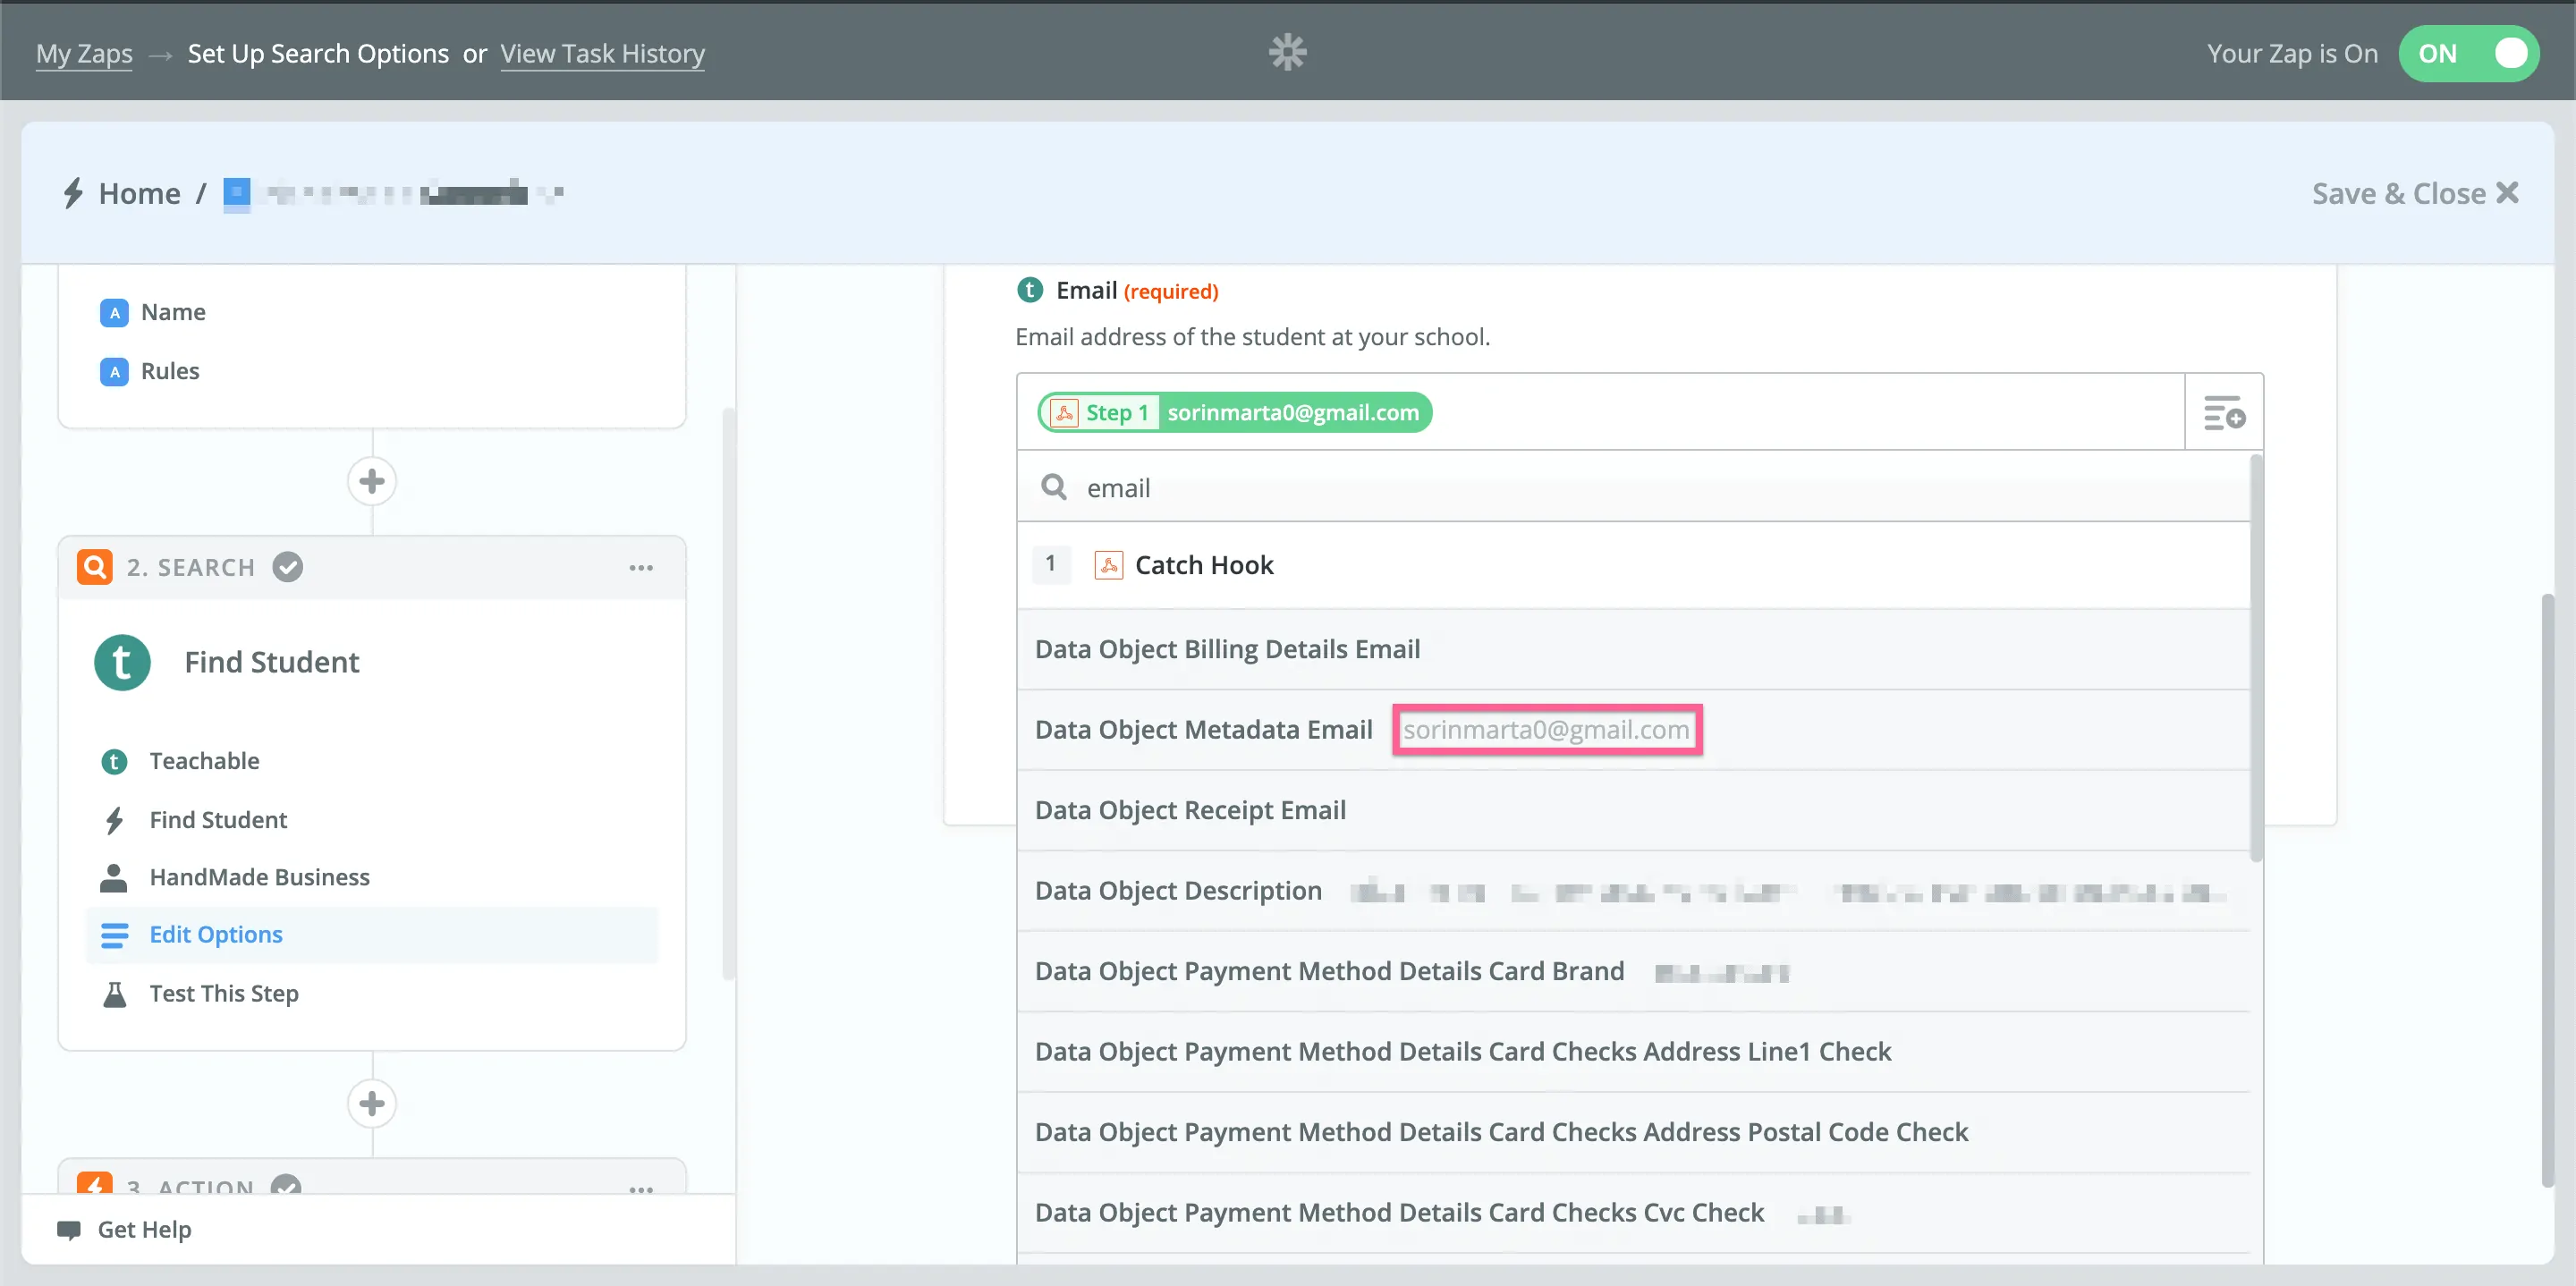Viewport: 2576px width, 1286px height.
Task: Click the magnifier icon in field search
Action: [1053, 487]
